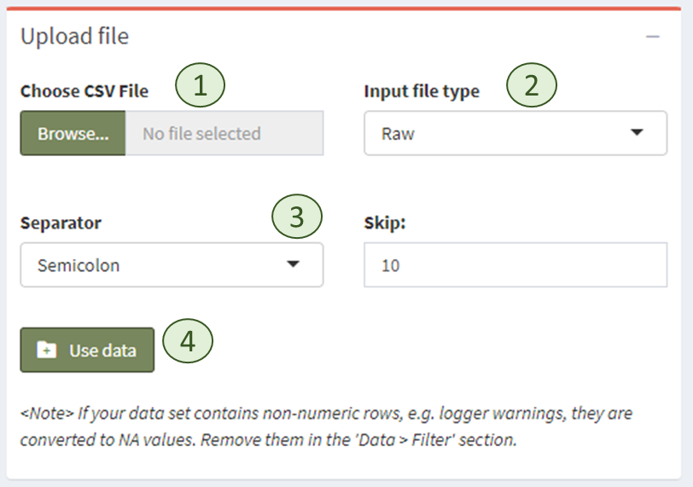Click the Input file type label
The image size is (693, 487).
coord(422,91)
